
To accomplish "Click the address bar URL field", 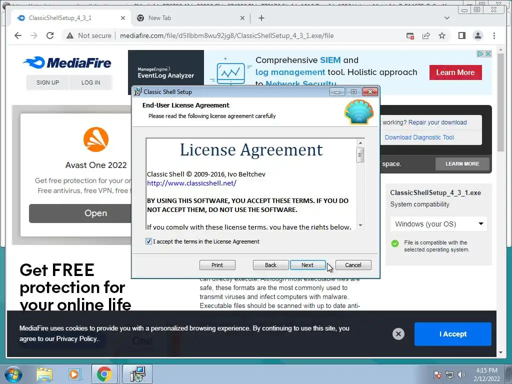I will pos(226,35).
